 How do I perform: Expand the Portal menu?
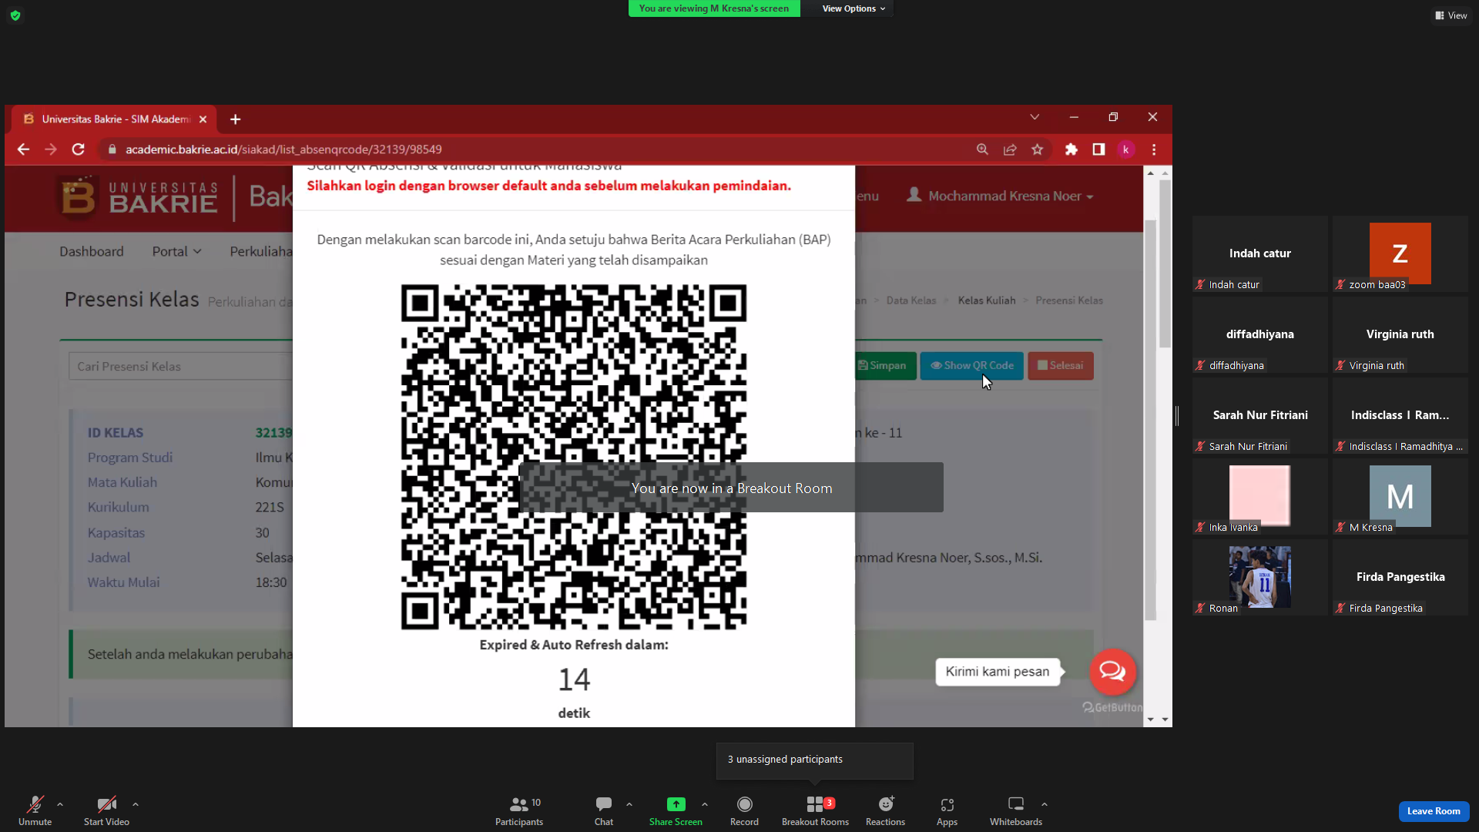click(x=176, y=252)
